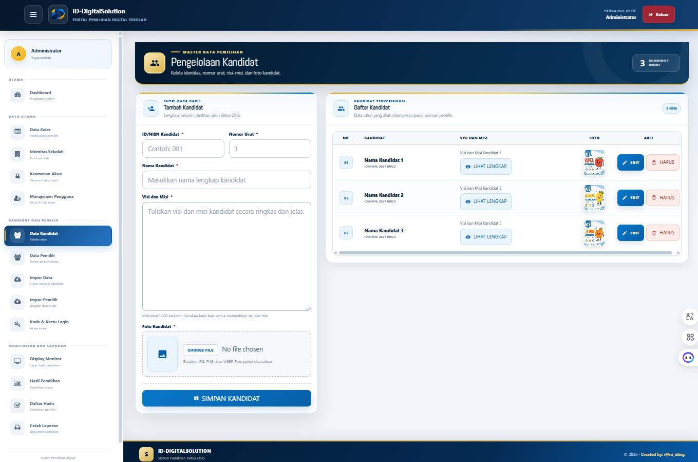Click the candidate table horizontal scrollbar

[505, 253]
